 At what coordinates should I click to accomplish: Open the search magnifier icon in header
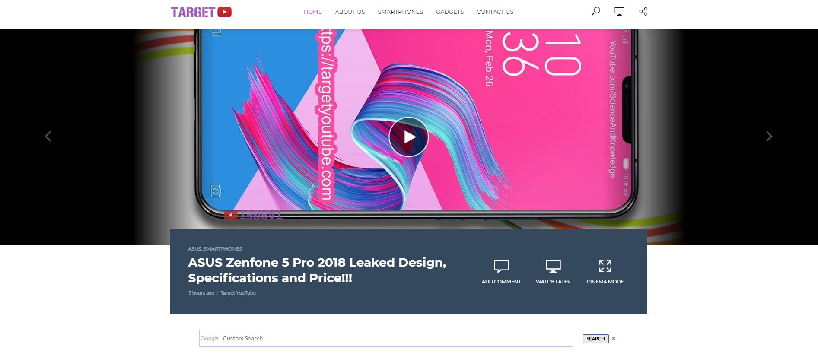click(596, 11)
